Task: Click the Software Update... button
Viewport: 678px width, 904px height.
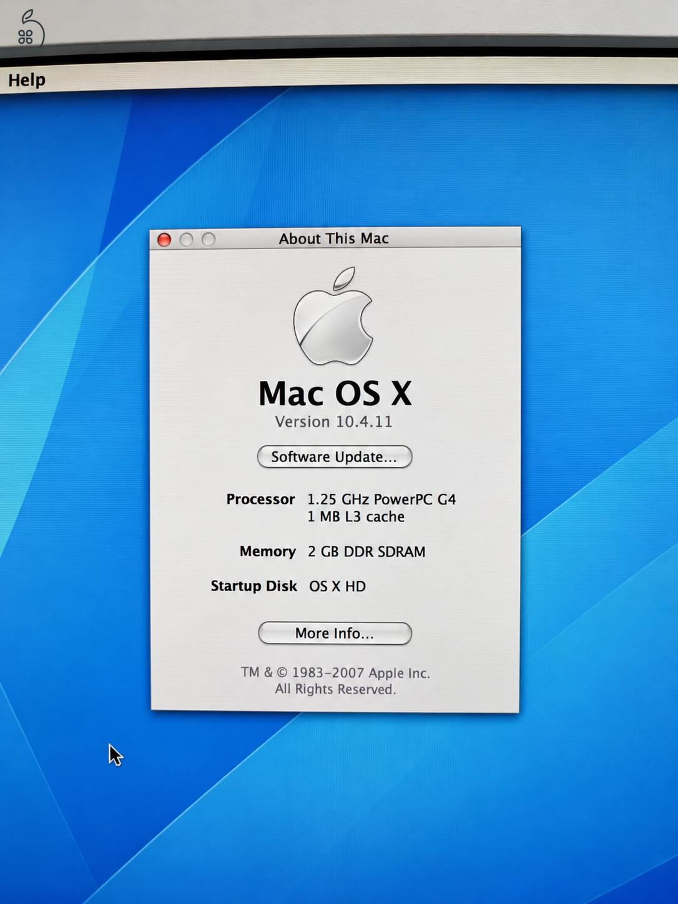Action: [x=335, y=456]
